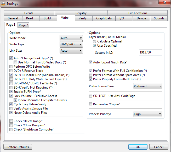
Task: Expand the Write Type DAO/SAO dropdown
Action: click(71, 44)
